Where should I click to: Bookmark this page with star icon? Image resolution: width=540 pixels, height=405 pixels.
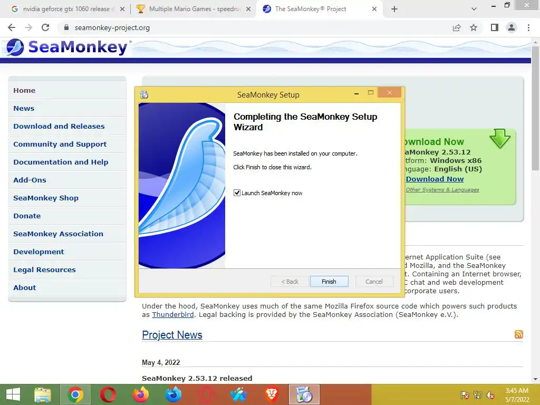474,27
